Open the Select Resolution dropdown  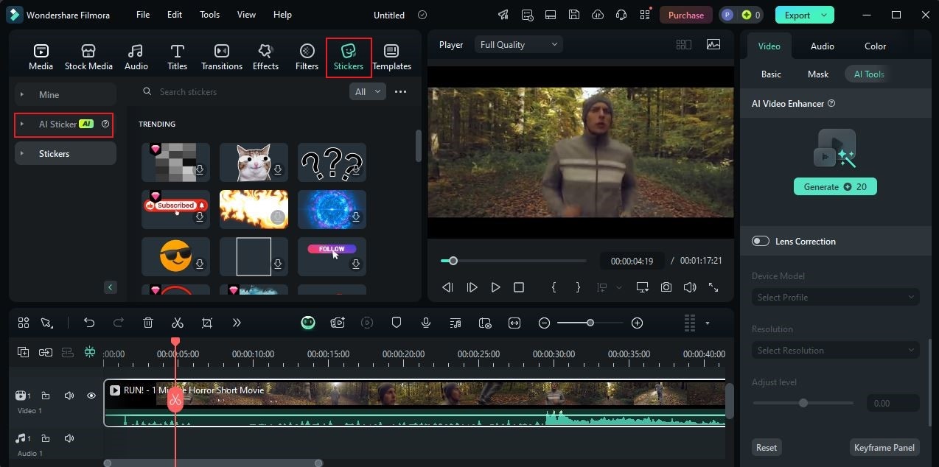click(836, 350)
